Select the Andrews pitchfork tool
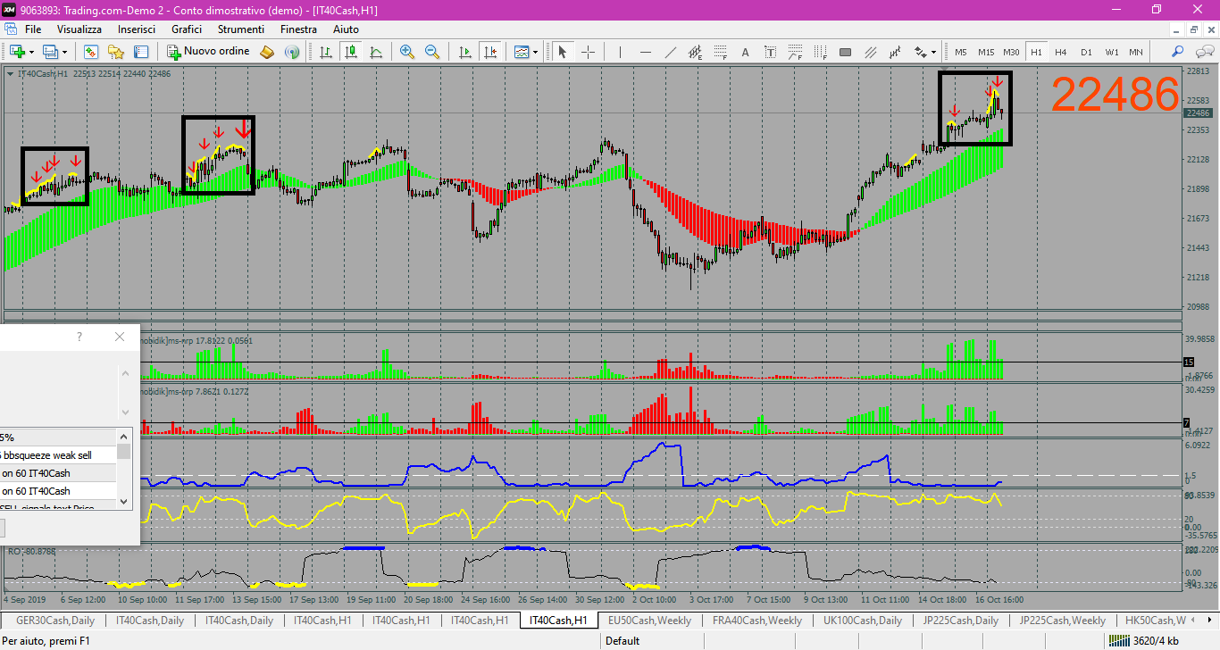 895,52
